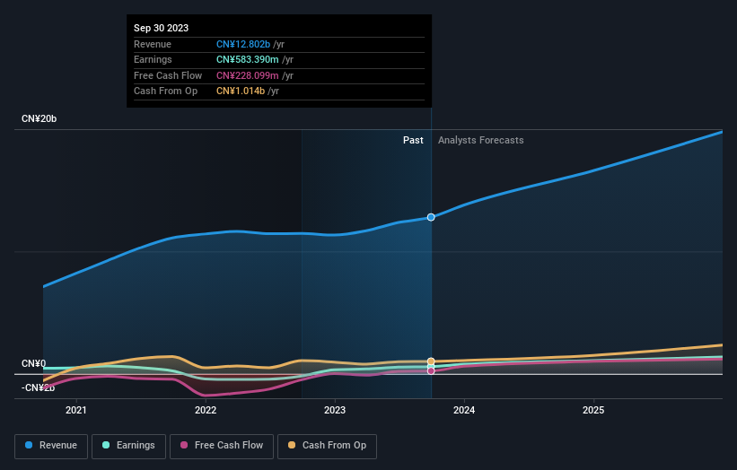737x470 pixels.
Task: Select the 2023 x-axis label
Action: coord(335,411)
